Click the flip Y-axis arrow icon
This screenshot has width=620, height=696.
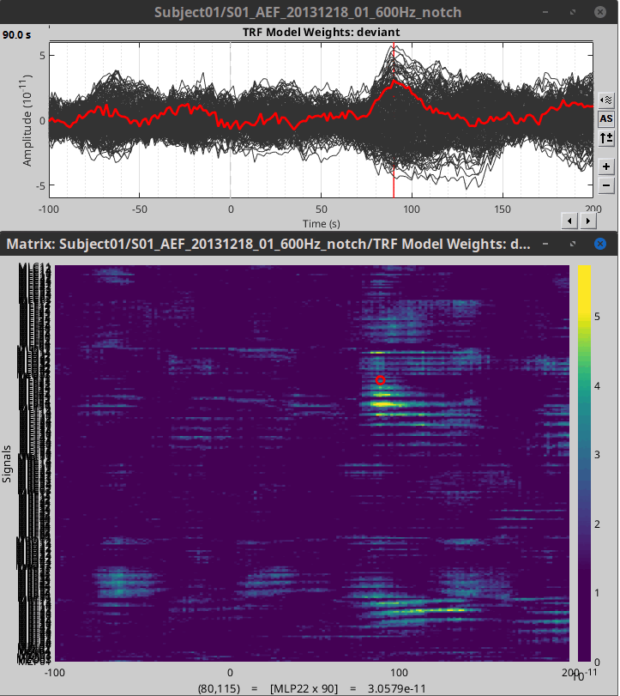point(606,137)
